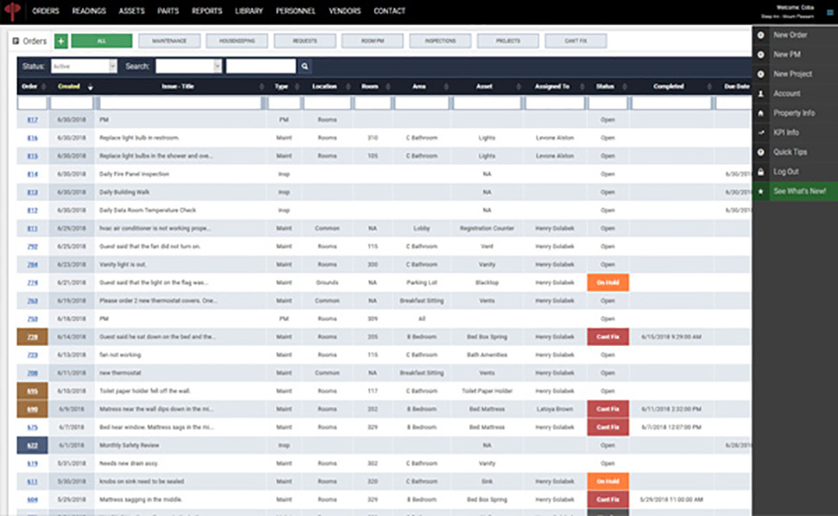This screenshot has width=838, height=516.
Task: Click the Issue - Title column filter box
Action: click(180, 103)
